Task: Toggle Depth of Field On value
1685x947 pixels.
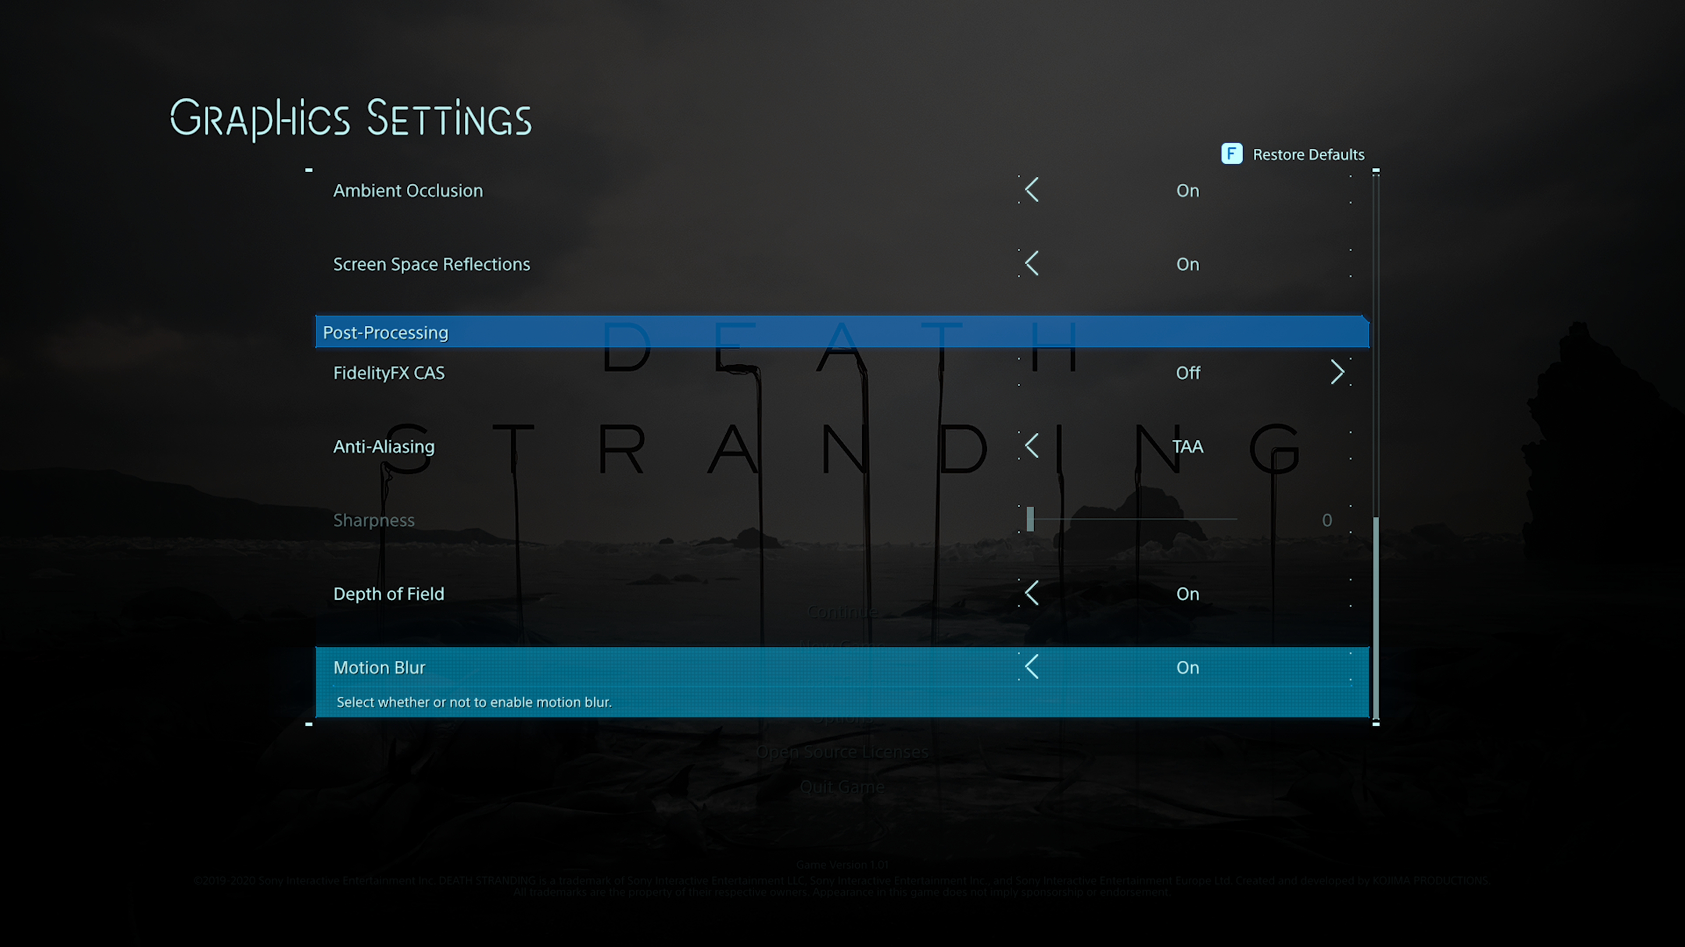Action: pyautogui.click(x=1187, y=594)
